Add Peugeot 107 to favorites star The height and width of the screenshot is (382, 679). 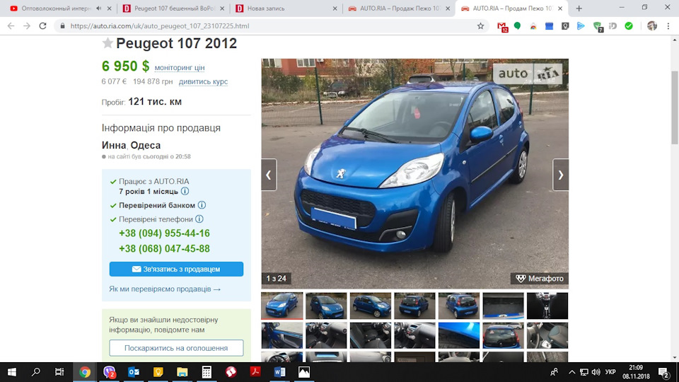point(108,43)
